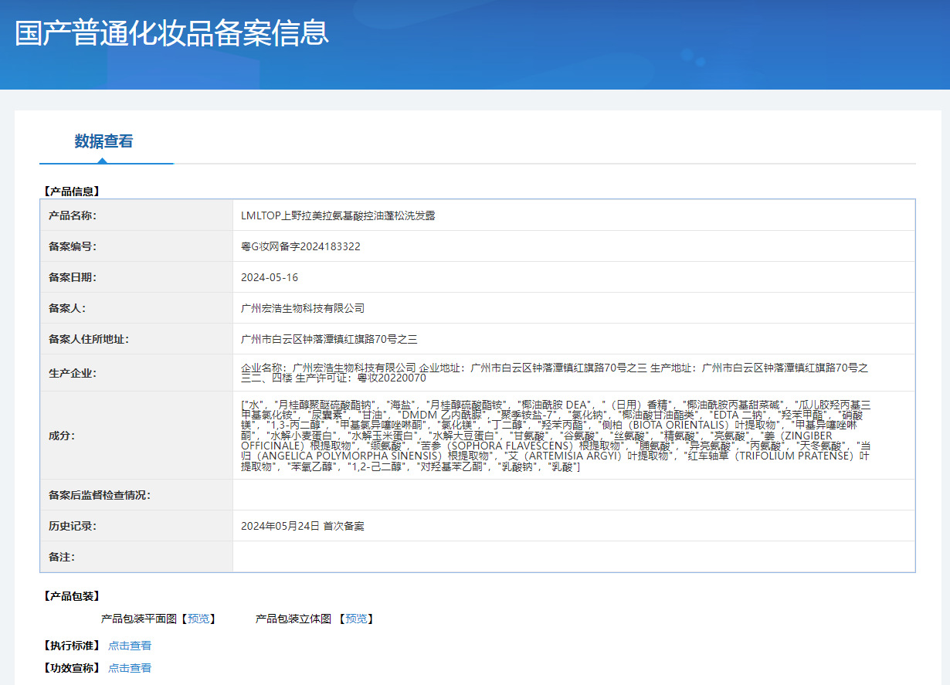950x685 pixels.
Task: Select the filing date 2024-05-16
Action: (270, 277)
